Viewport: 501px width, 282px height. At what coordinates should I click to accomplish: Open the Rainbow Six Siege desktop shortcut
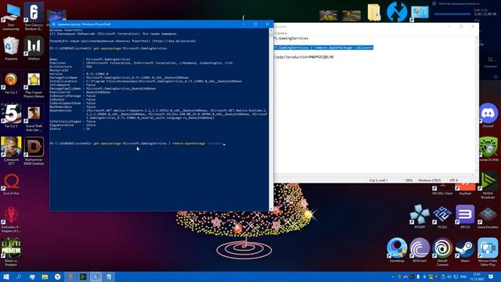(34, 16)
